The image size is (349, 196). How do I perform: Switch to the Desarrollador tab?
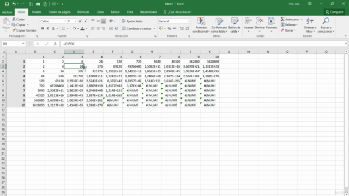[148, 12]
